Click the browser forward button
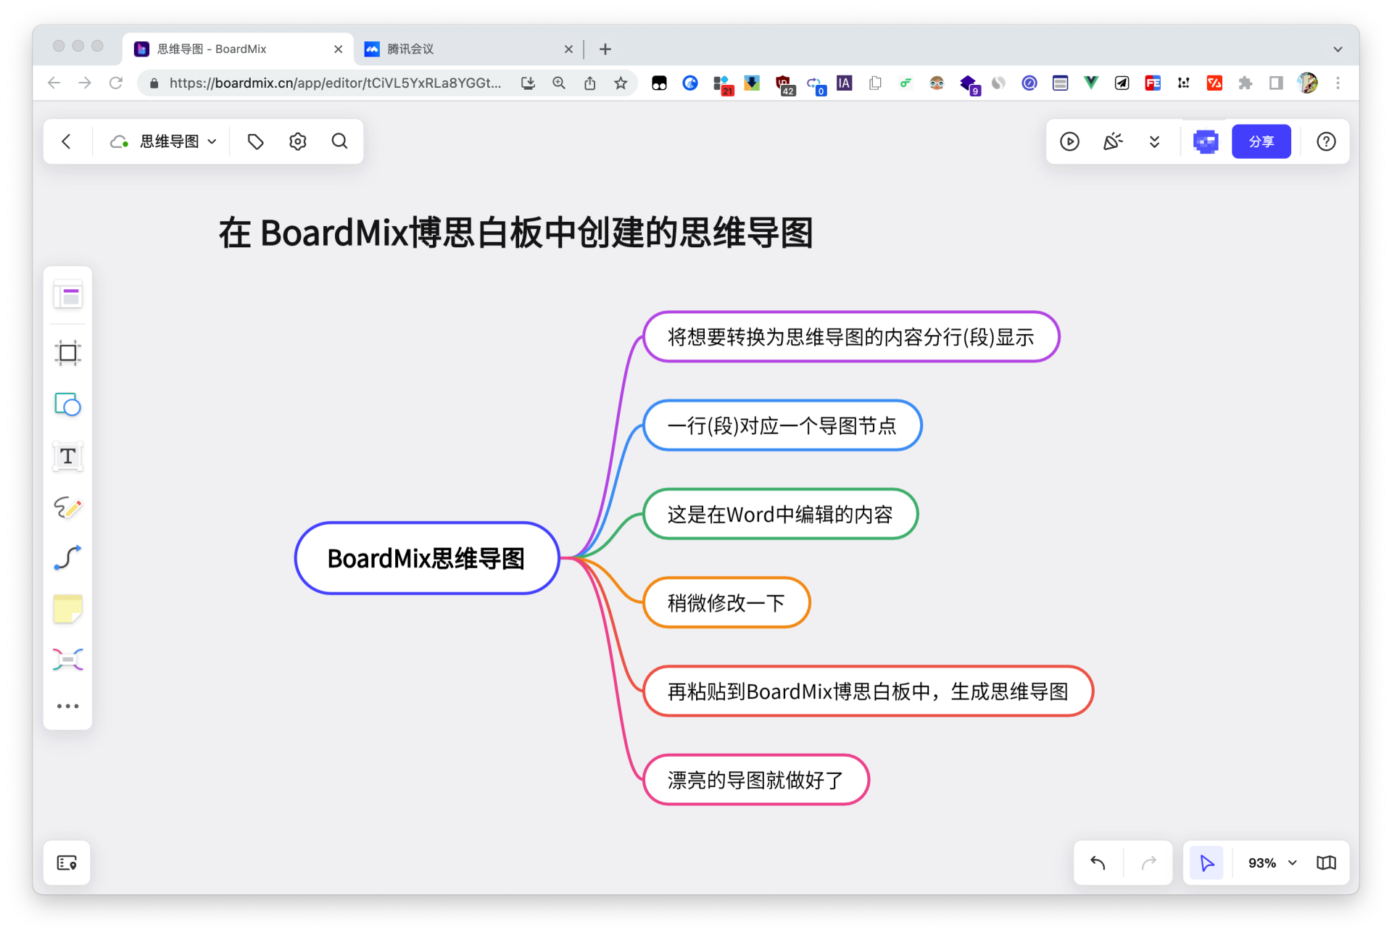Viewport: 1392px width, 935px height. pos(85,83)
